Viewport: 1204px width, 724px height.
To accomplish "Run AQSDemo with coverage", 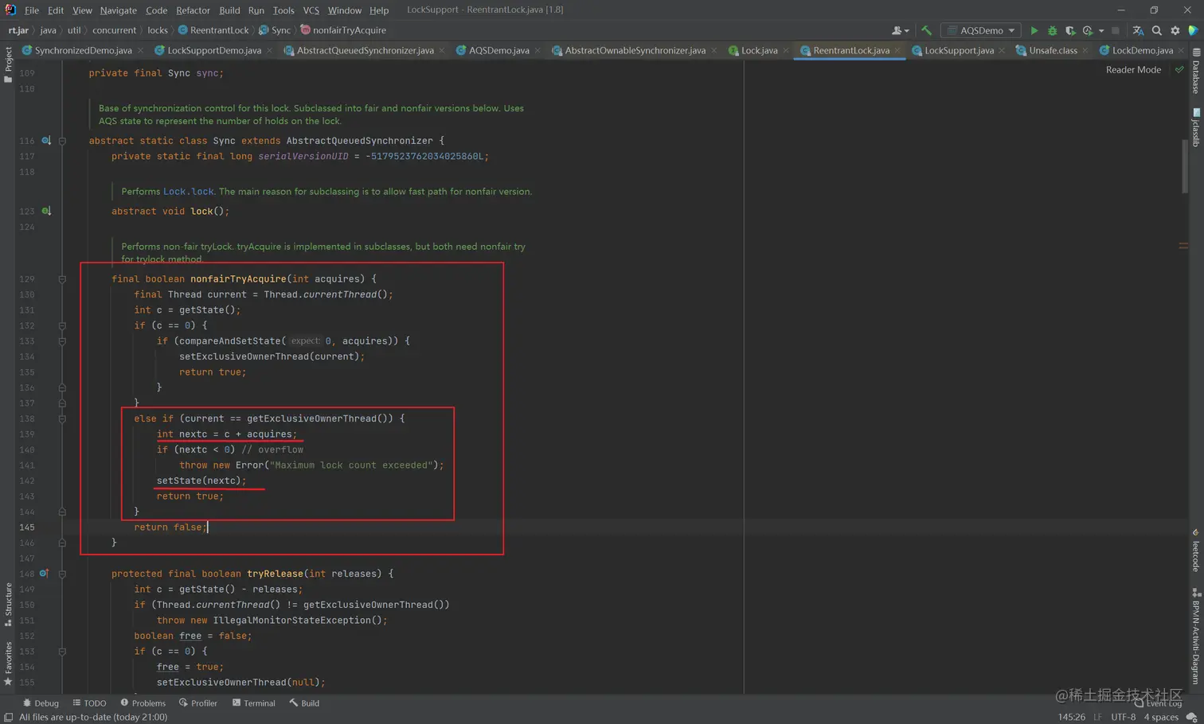I will coord(1070,30).
